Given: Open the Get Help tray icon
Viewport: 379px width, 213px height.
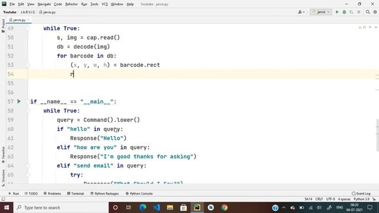Looking at the screenshot, I should [x=275, y=208].
